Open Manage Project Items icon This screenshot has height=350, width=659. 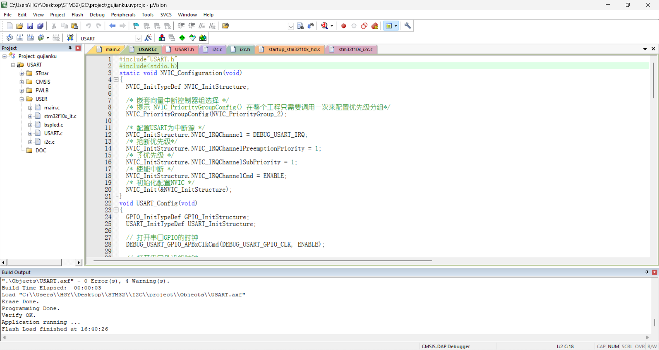(162, 38)
